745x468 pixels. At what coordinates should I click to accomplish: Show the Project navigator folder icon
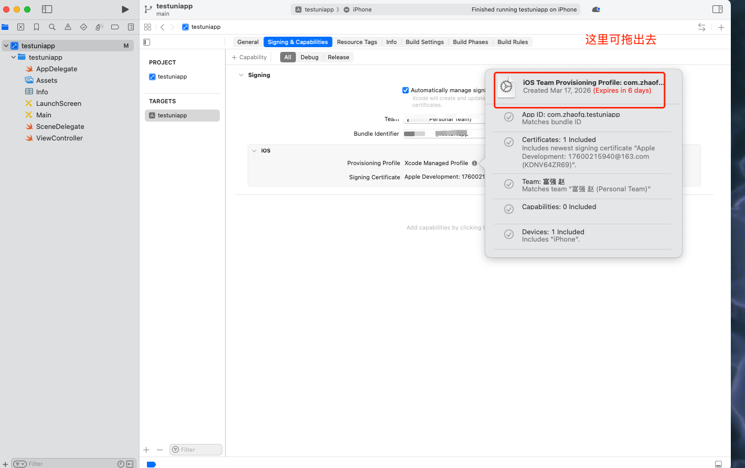pyautogui.click(x=5, y=27)
